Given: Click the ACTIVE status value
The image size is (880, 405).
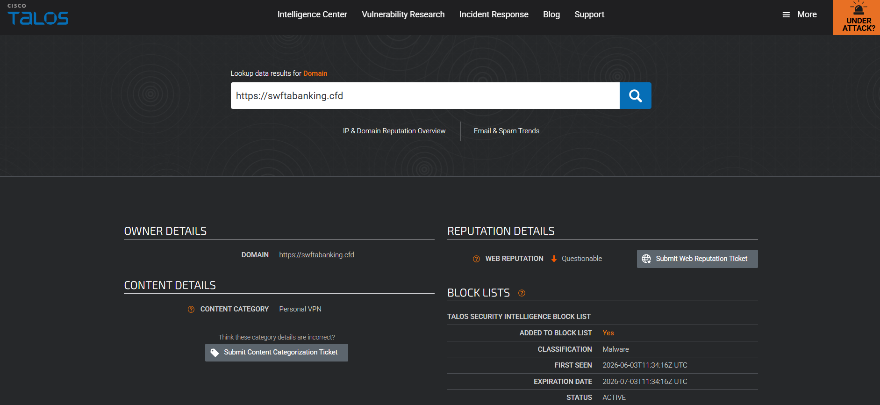Looking at the screenshot, I should click(x=614, y=398).
